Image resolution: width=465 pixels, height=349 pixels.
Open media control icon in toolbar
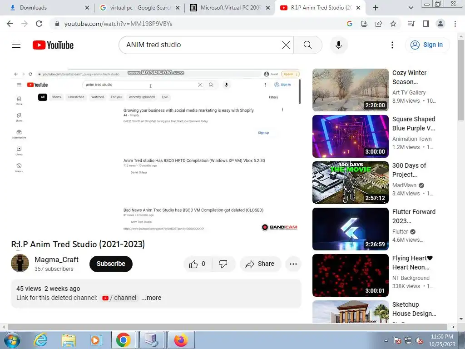(411, 24)
